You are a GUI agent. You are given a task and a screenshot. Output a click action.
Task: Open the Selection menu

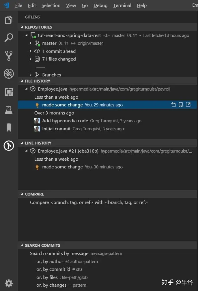(x=51, y=5)
